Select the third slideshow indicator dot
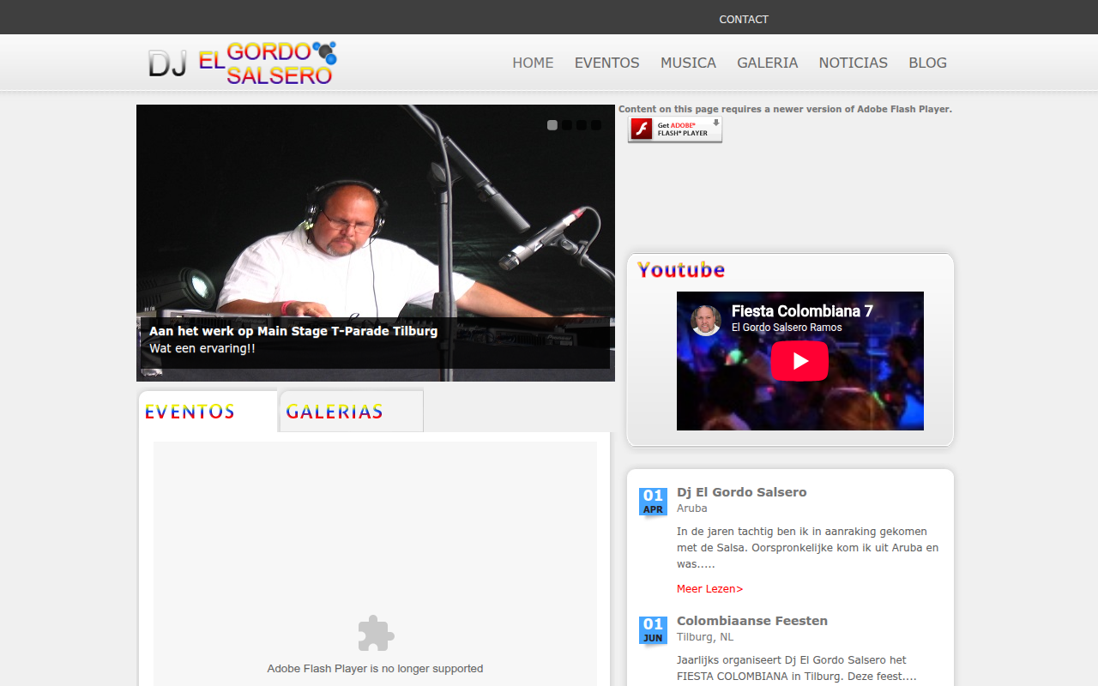The width and height of the screenshot is (1098, 686). pyautogui.click(x=582, y=125)
